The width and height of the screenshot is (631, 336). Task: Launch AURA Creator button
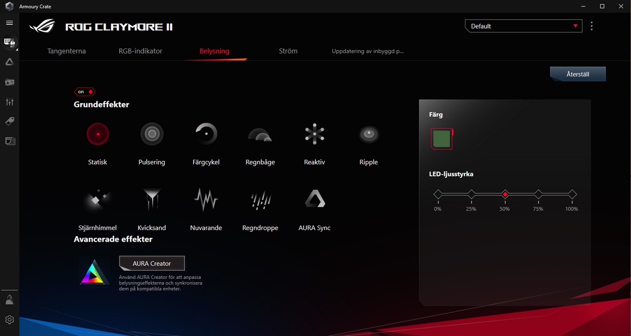tap(152, 263)
